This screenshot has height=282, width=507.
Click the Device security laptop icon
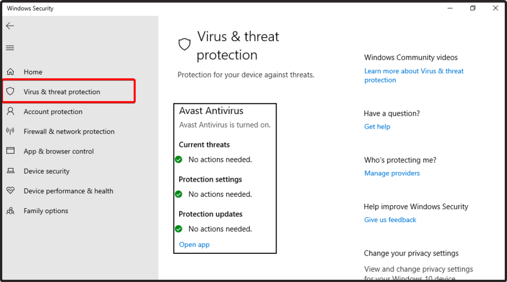(10, 171)
